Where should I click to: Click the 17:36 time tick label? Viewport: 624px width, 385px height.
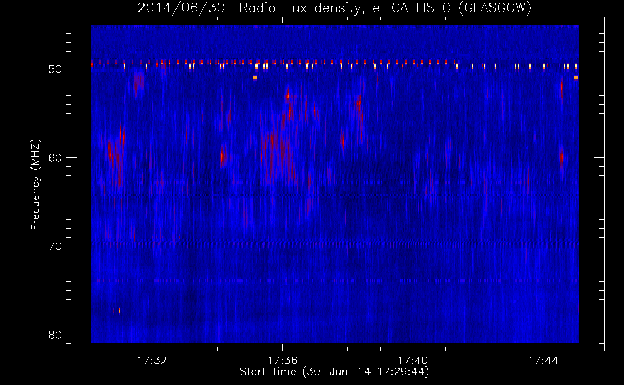click(x=283, y=360)
